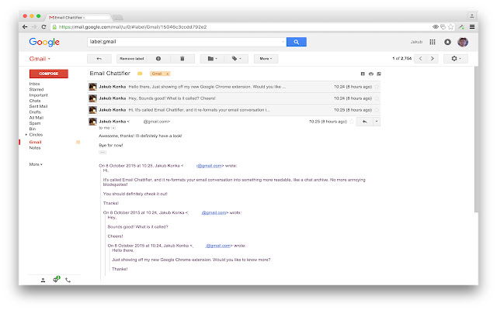This screenshot has width=497, height=310.
Task: Reload the page with refresh icon
Action: [x=43, y=27]
